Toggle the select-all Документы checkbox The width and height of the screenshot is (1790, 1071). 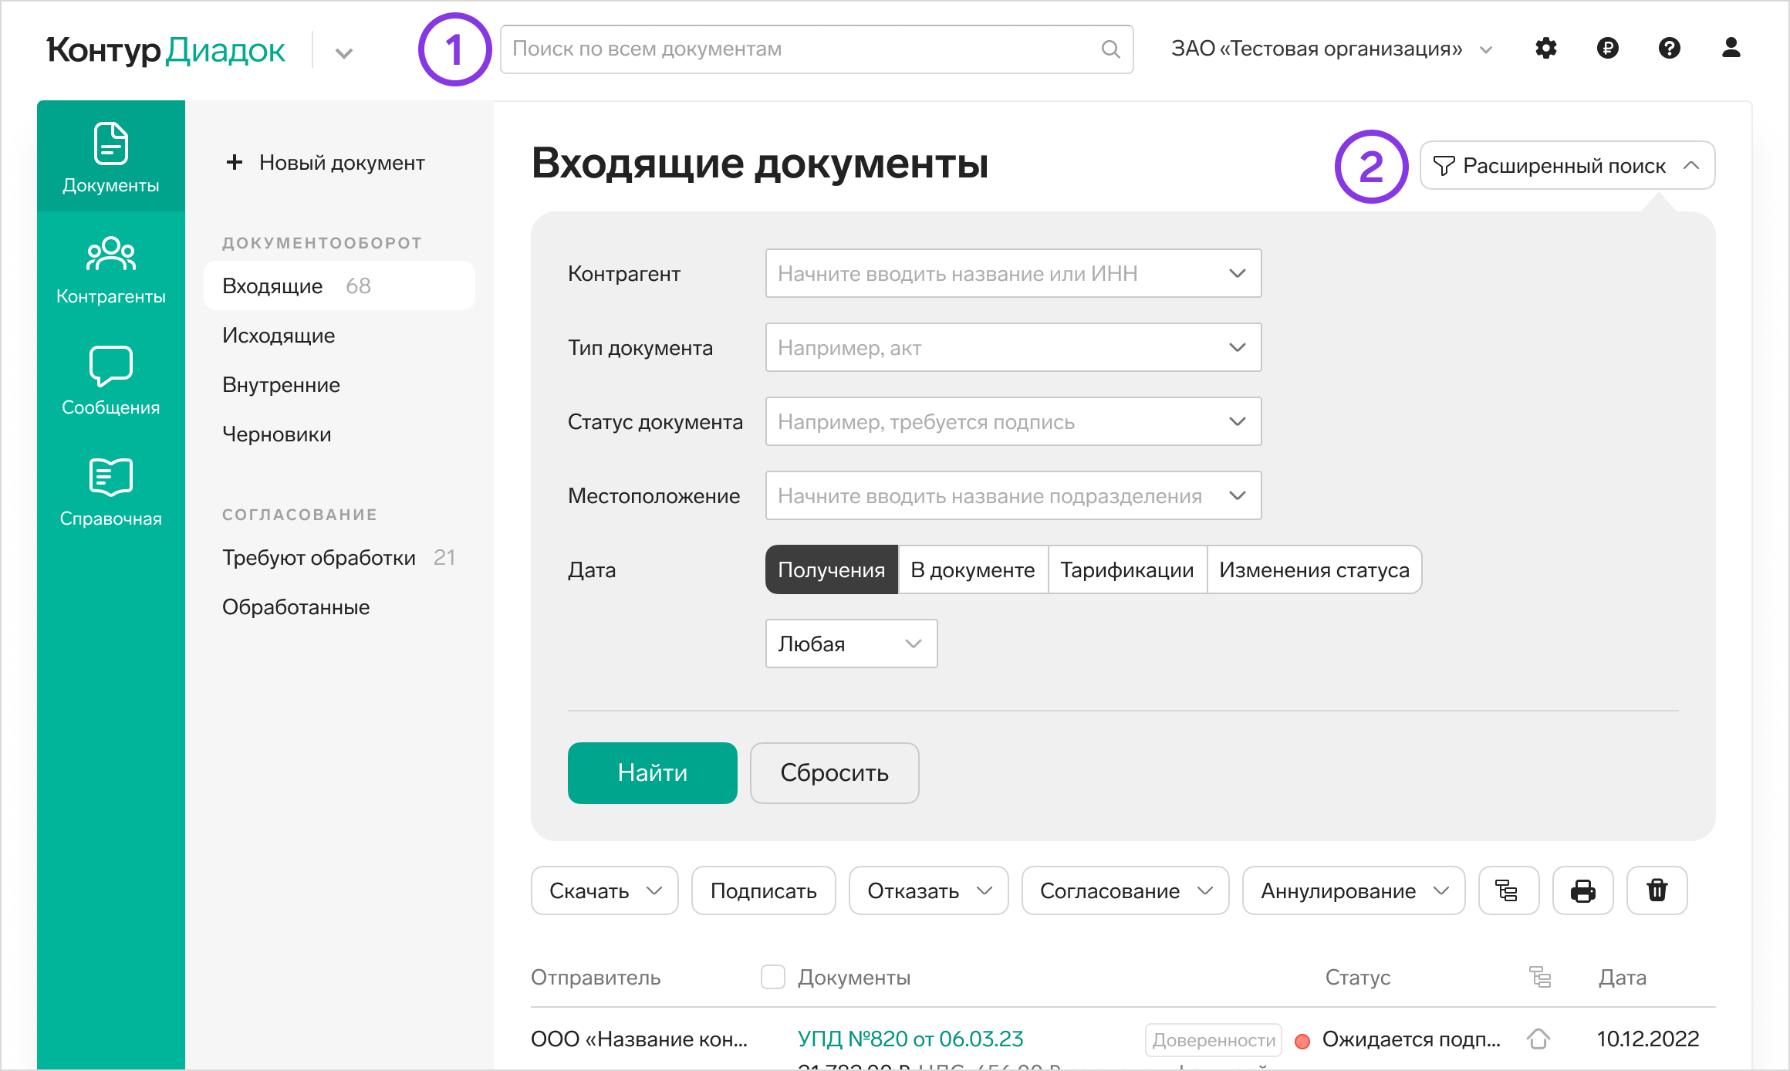(772, 977)
